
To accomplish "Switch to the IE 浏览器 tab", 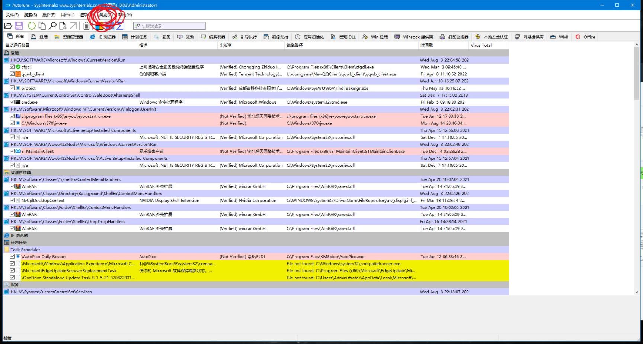I will (x=103, y=37).
